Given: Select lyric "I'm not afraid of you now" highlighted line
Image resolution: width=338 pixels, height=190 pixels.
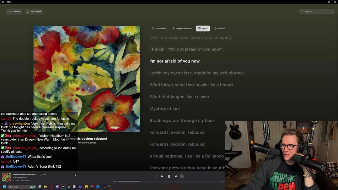Looking at the screenshot, I should (x=175, y=61).
